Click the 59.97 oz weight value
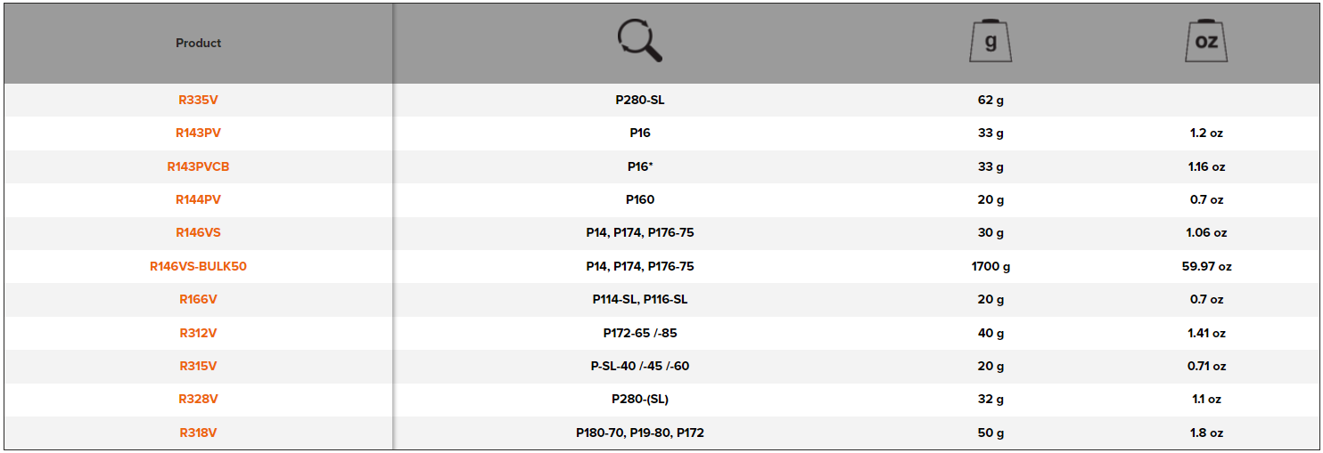 coord(1205,266)
